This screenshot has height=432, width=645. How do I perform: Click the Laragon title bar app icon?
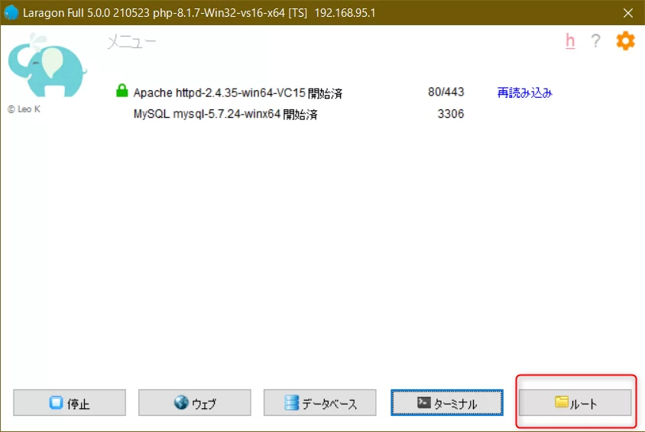tap(11, 12)
